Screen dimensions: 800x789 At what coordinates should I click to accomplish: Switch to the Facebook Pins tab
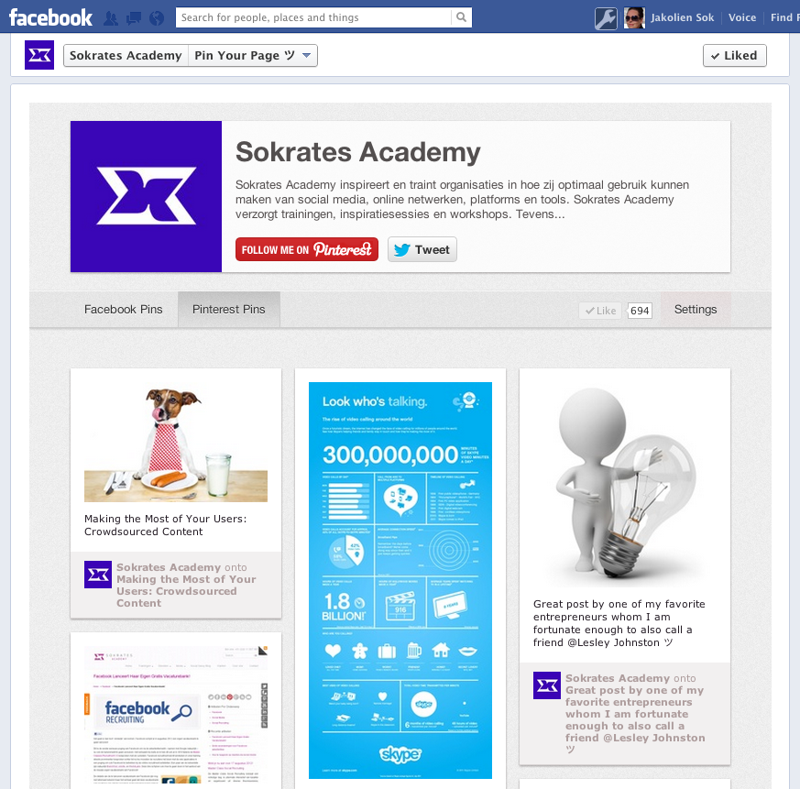[124, 309]
